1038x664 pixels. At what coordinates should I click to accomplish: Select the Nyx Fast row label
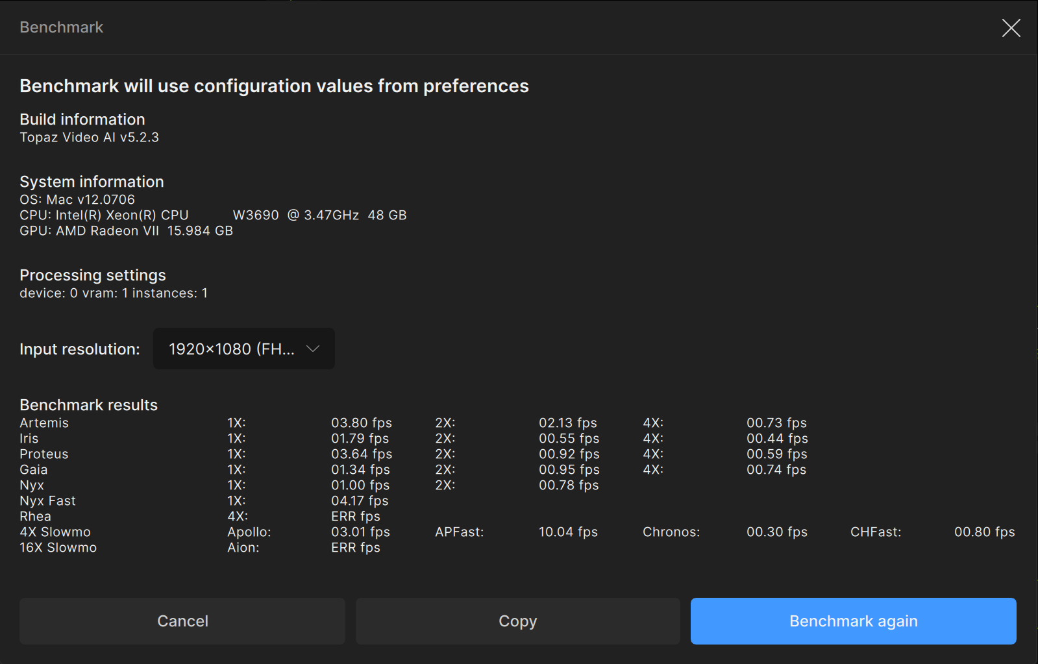pos(48,501)
